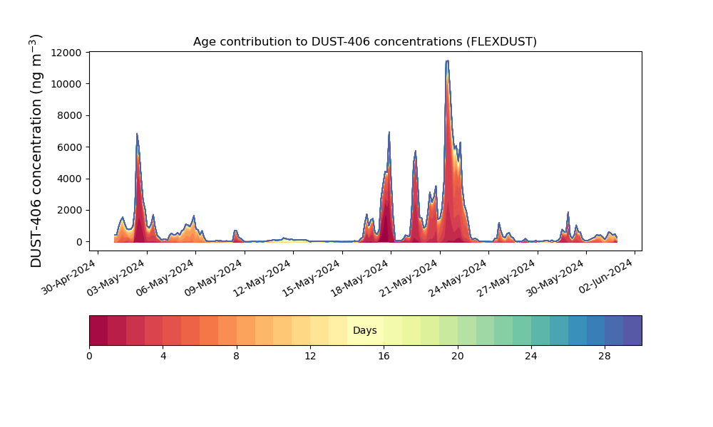Click y-axis tick label 4000
Viewport: 713px width, 427px height.
69,179
